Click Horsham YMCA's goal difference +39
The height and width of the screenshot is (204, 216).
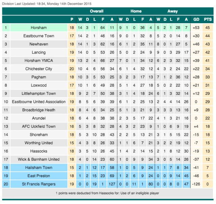click(196, 60)
